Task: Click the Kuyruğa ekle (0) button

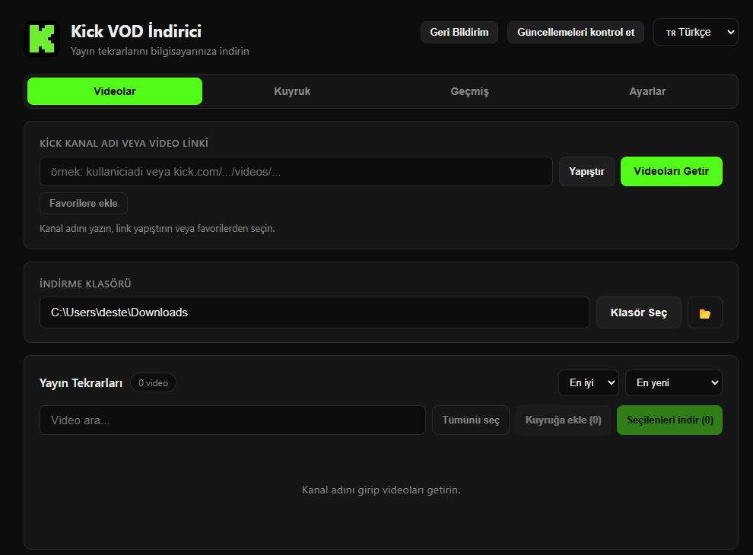Action: tap(563, 420)
